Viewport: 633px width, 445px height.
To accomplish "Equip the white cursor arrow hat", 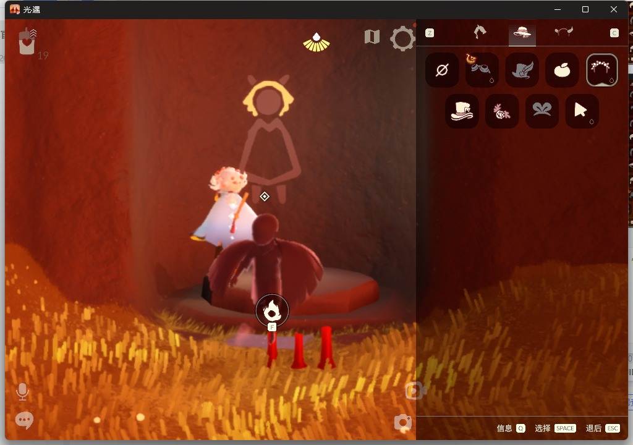I will [x=582, y=111].
